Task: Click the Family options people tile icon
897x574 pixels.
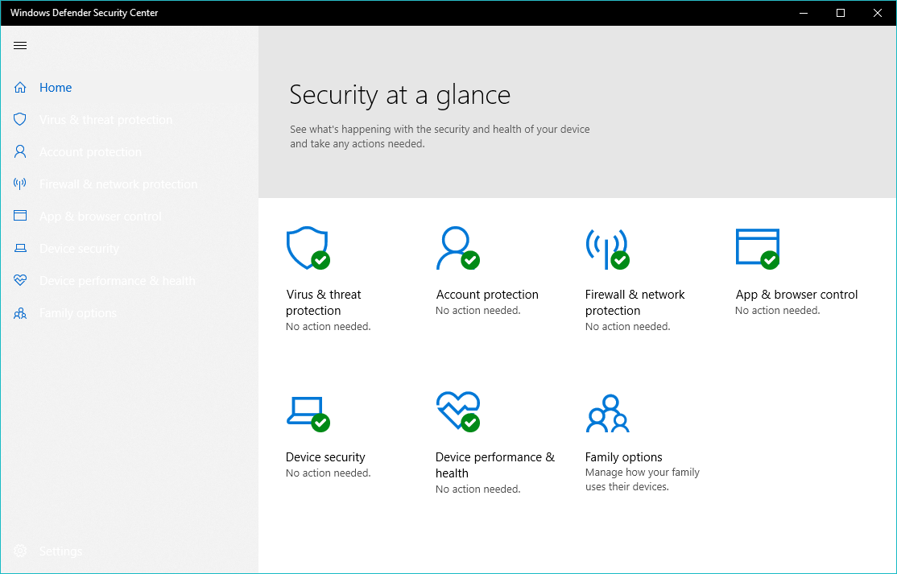Action: pos(606,413)
